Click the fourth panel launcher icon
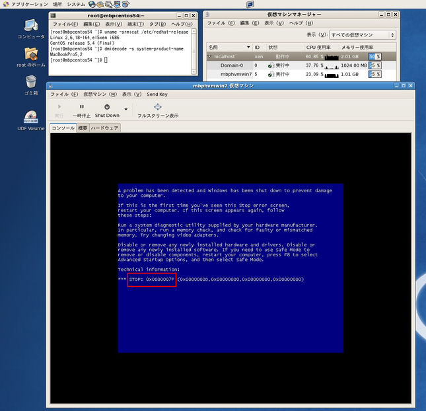The width and height of the screenshot is (426, 411). pyautogui.click(x=117, y=4)
